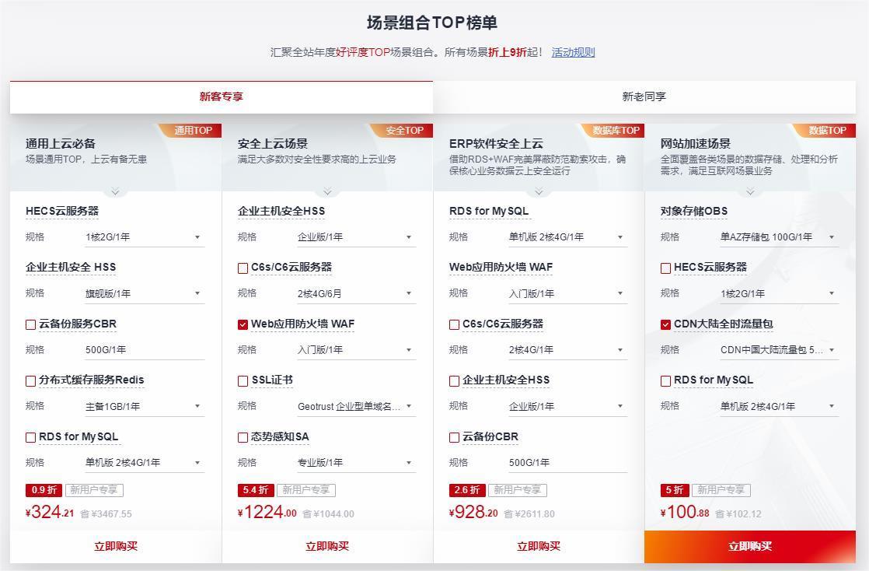The height and width of the screenshot is (571, 869).
Task: Check the 云备份CBR checkbox
Action: point(454,438)
